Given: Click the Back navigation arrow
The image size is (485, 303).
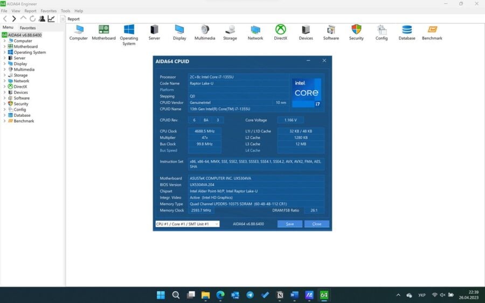Looking at the screenshot, I should [x=5, y=19].
